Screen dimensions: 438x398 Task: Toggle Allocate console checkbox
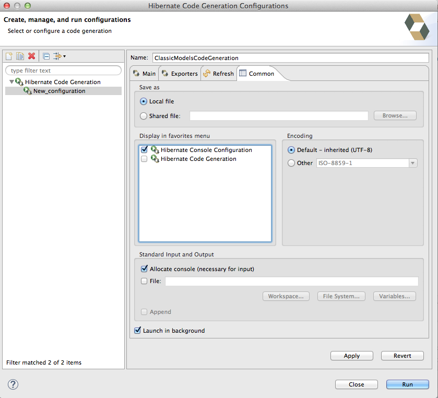pos(144,269)
